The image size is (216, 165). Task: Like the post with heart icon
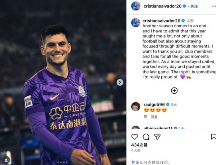135,137
